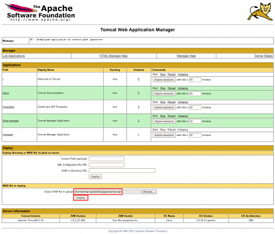Click the sessions count for /docs
Image resolution: width=275 pixels, height=234 pixels.
click(139, 93)
